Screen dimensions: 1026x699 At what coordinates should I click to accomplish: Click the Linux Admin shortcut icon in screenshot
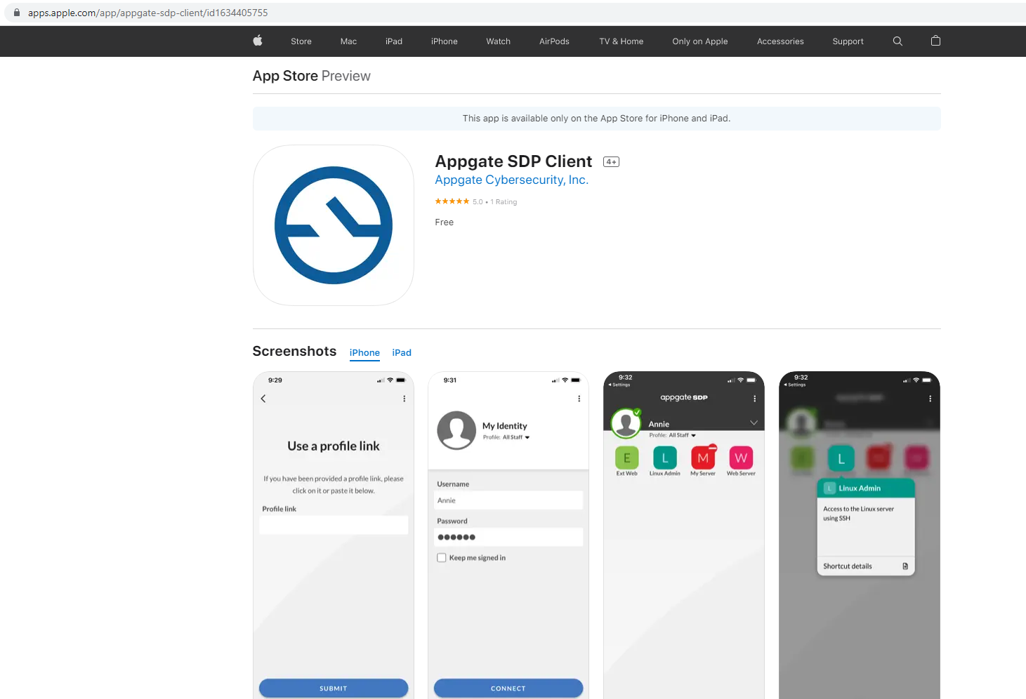(664, 458)
